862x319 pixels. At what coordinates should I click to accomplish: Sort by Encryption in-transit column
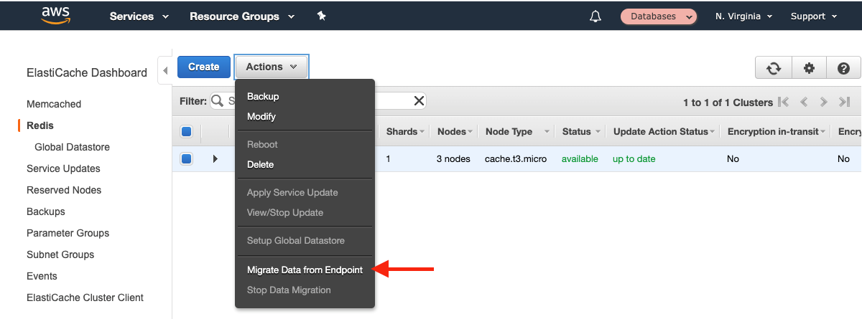[775, 131]
